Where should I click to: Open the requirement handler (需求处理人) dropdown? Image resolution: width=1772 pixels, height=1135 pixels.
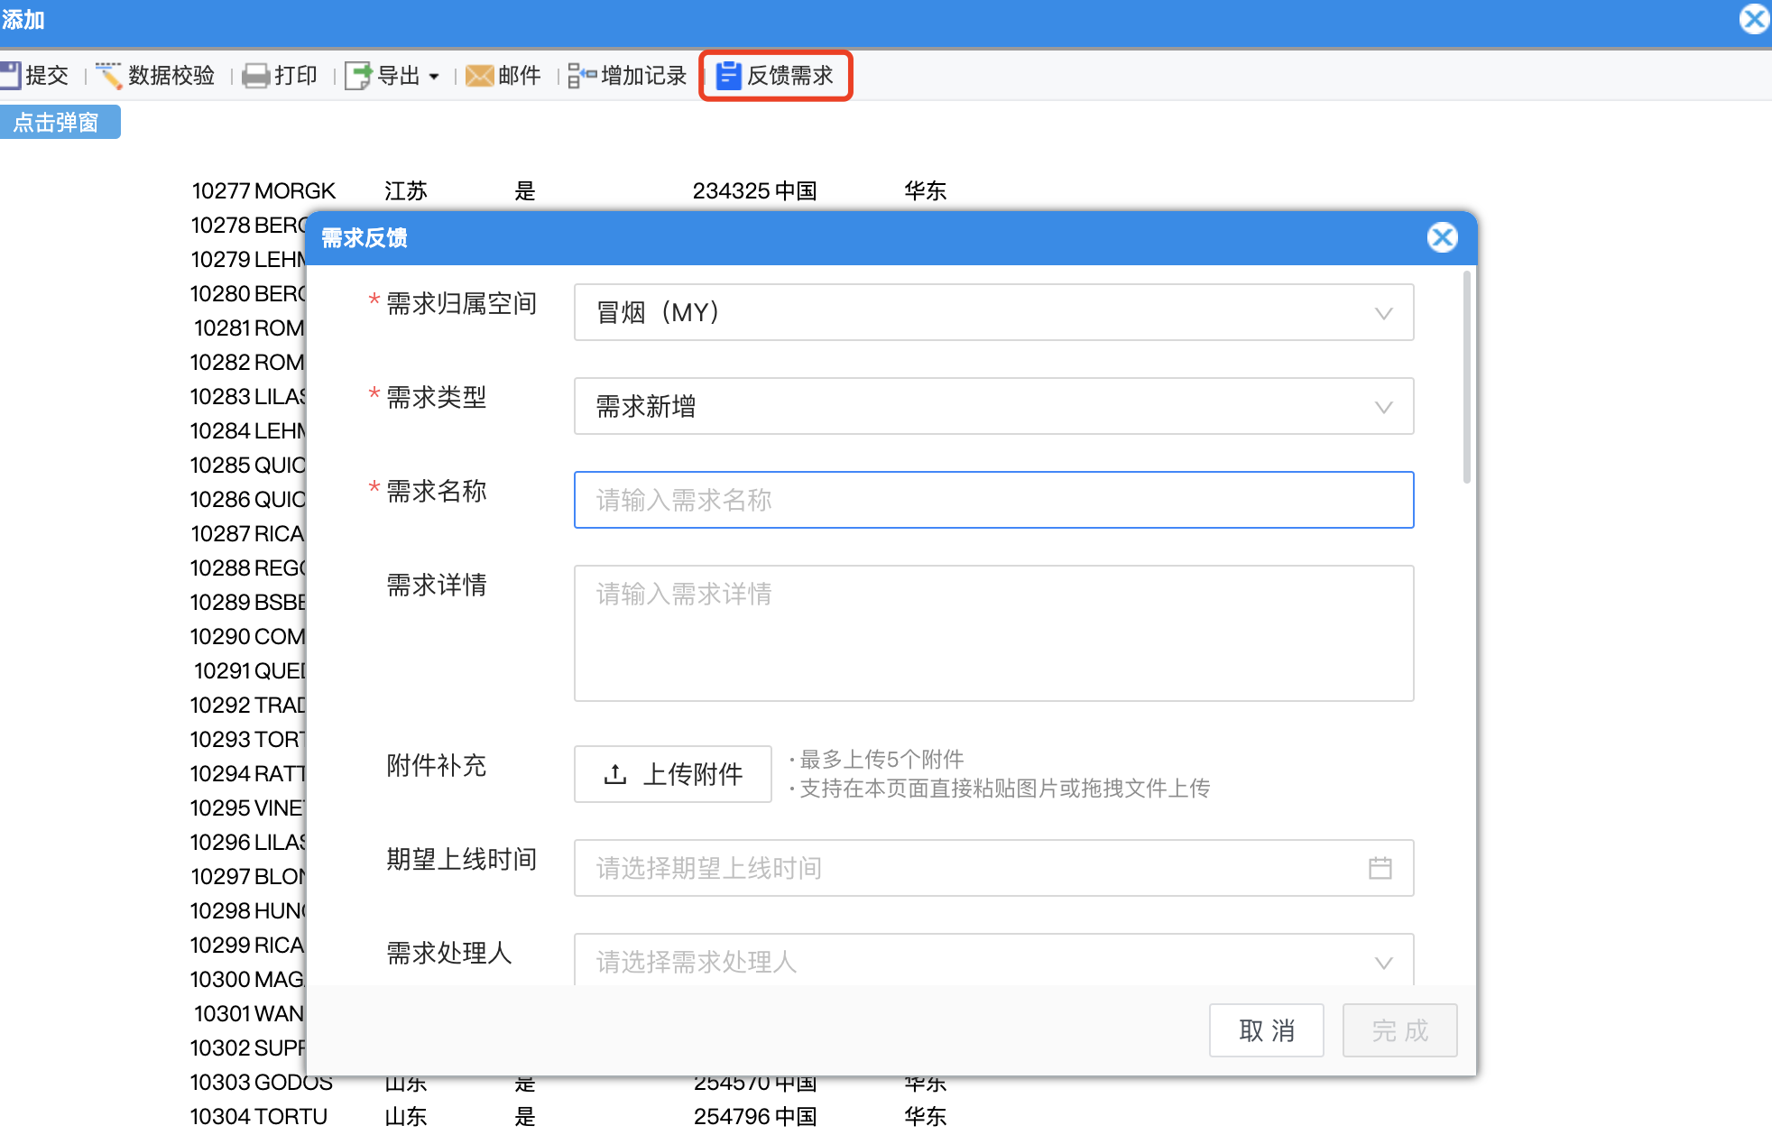pos(1382,962)
